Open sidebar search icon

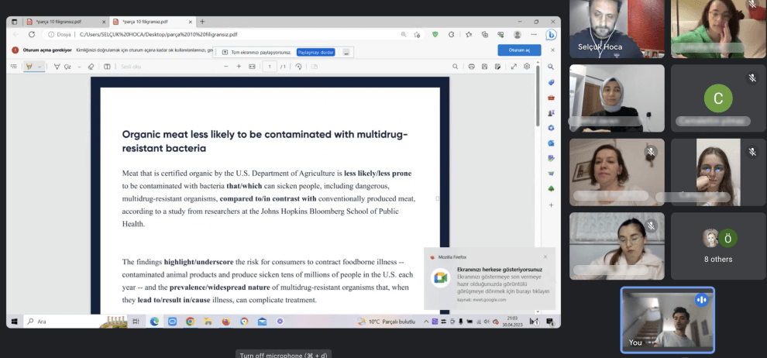[551, 67]
